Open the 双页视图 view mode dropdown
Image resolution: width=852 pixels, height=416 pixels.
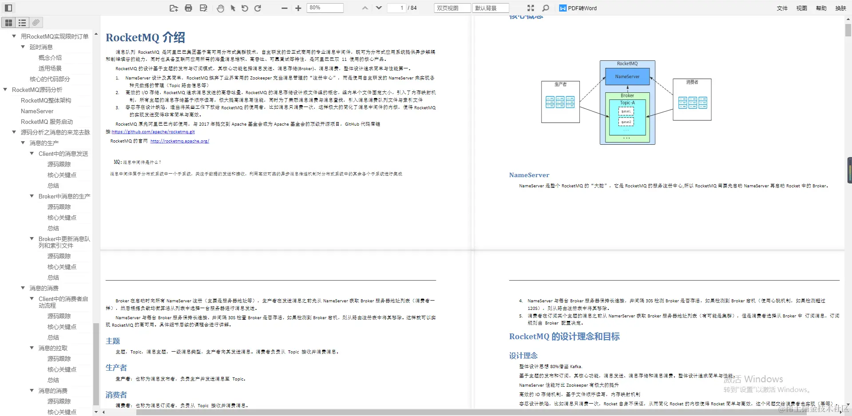(x=452, y=8)
